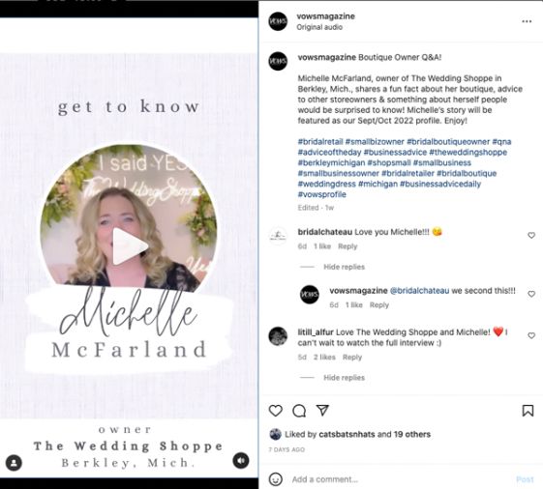Share post via paper plane icon
Screen dimensions: 543x489
point(322,410)
